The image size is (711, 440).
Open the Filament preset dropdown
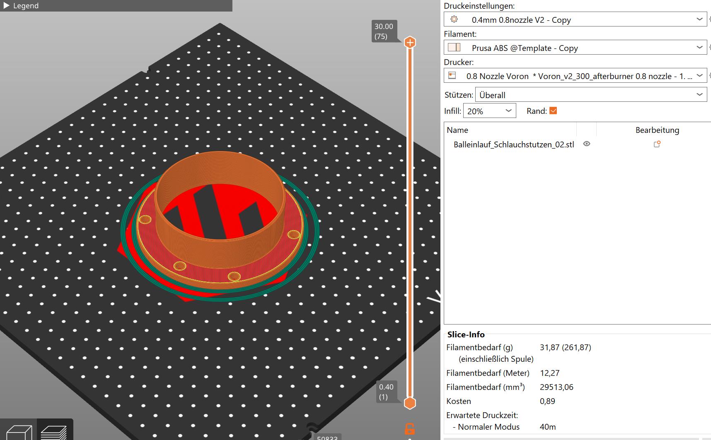pos(575,48)
